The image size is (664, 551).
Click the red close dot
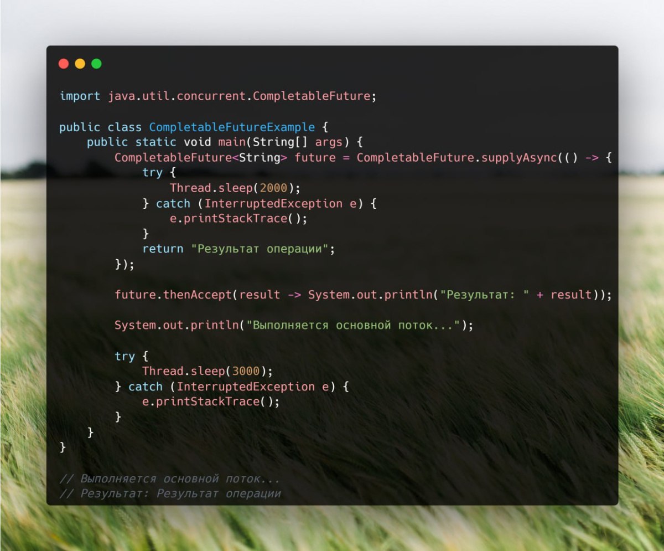(x=64, y=64)
